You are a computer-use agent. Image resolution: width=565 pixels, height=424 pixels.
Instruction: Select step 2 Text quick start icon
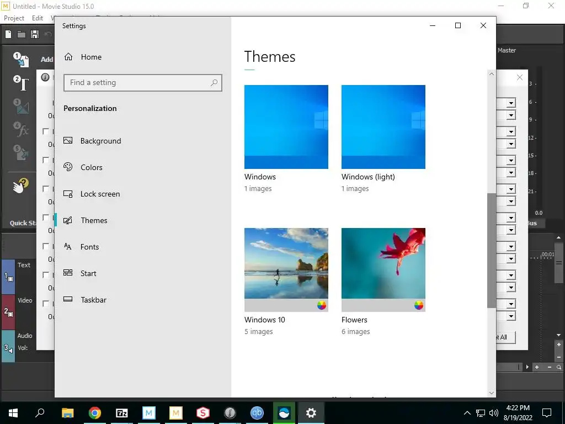coord(22,83)
